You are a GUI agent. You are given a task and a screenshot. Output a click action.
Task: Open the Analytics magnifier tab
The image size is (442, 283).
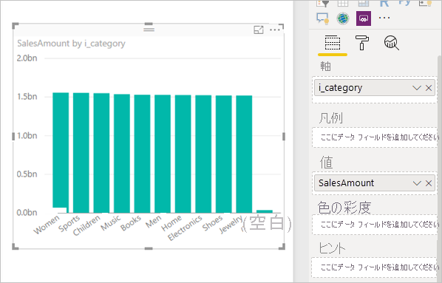[x=392, y=43]
